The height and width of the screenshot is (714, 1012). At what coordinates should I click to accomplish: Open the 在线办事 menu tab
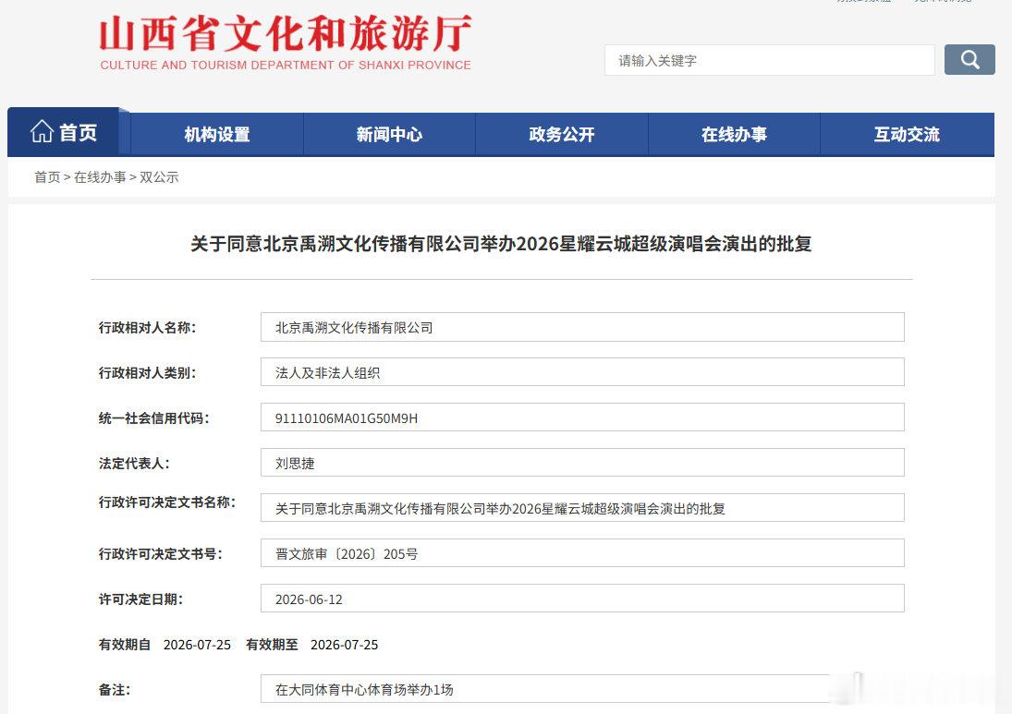point(734,134)
